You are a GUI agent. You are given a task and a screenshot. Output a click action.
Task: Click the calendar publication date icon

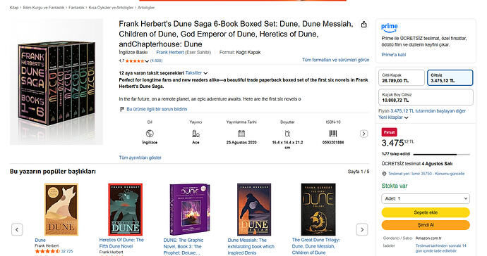coord(241,134)
